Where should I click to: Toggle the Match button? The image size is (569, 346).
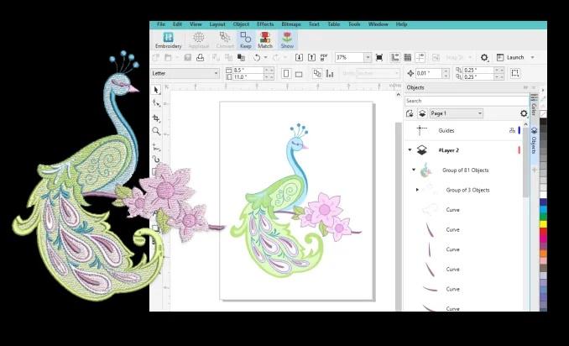point(265,39)
